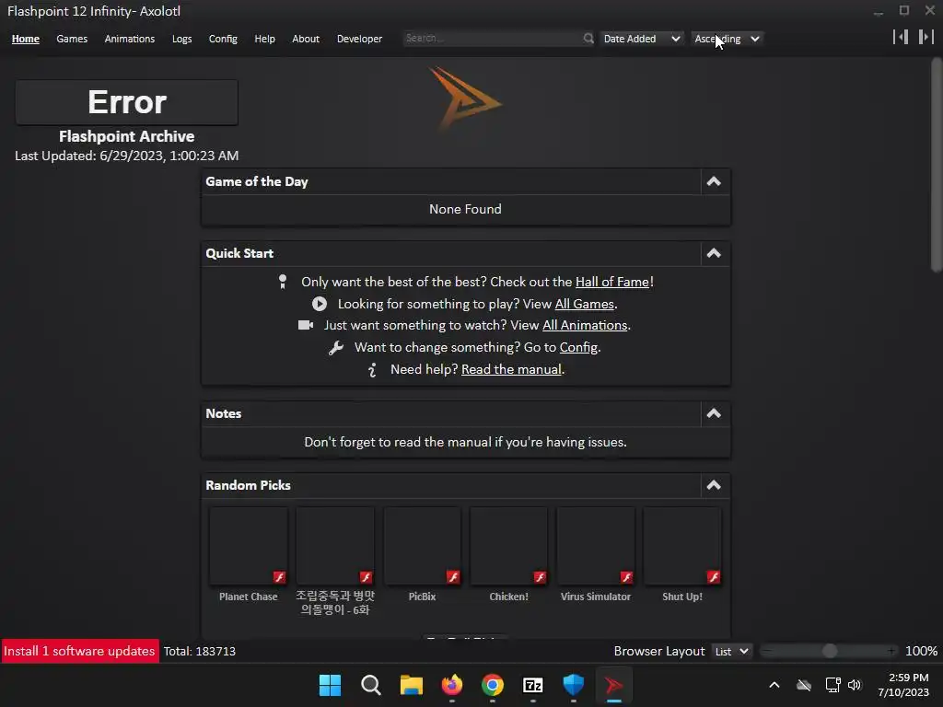943x707 pixels.
Task: Open the Config tab
Action: point(223,39)
